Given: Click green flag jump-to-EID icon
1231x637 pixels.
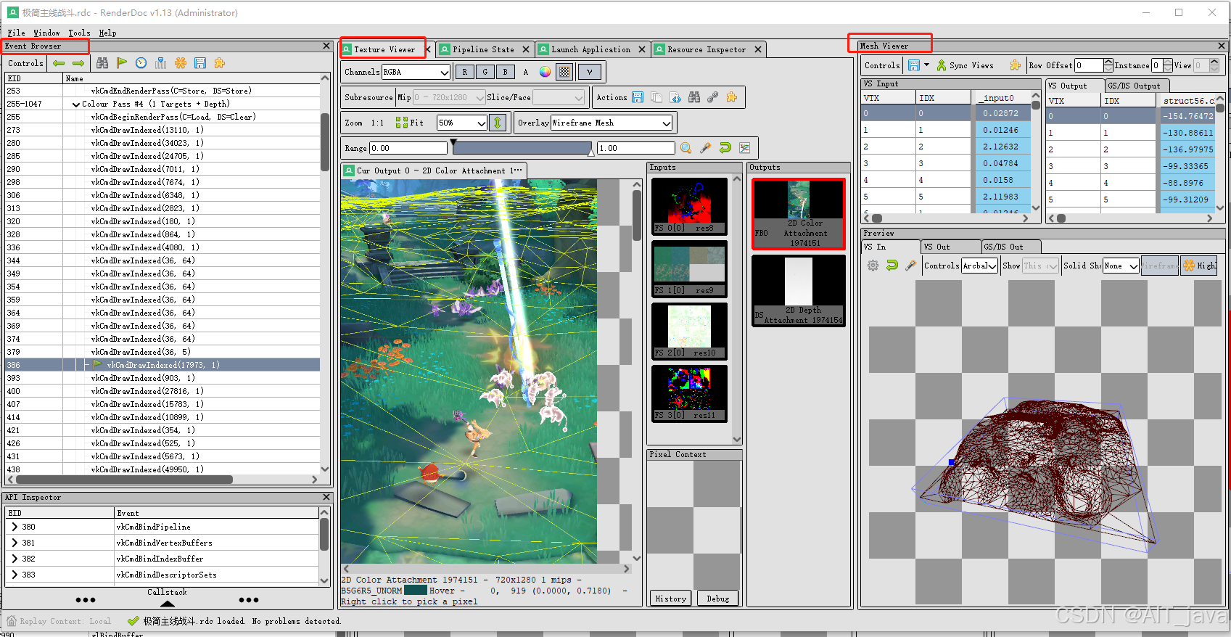Looking at the screenshot, I should (122, 63).
